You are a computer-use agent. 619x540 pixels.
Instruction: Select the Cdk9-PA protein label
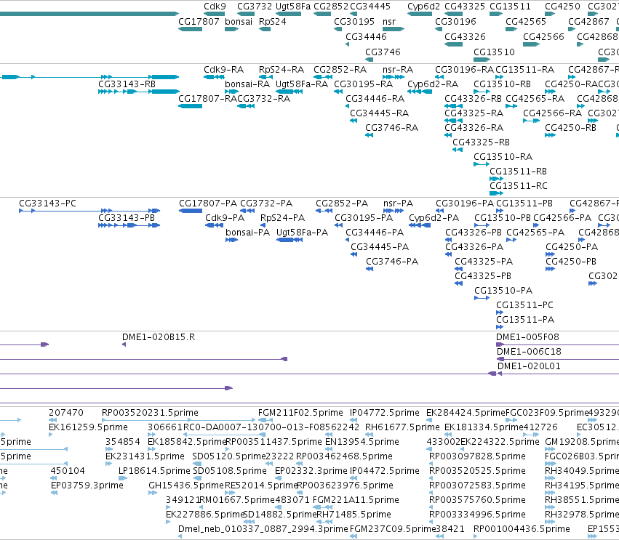pos(225,218)
